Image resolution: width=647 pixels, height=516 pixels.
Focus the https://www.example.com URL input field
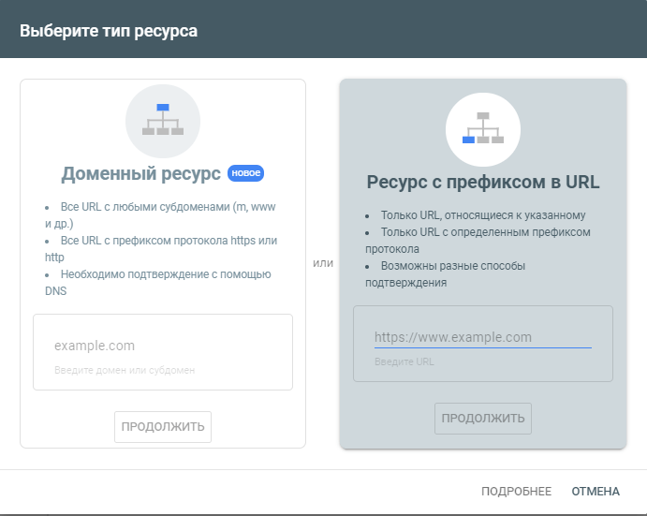(482, 337)
